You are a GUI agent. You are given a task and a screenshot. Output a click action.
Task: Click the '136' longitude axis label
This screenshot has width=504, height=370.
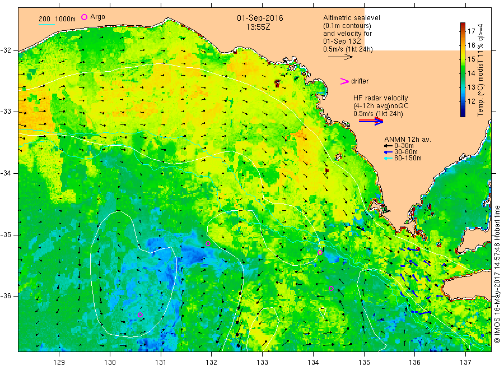pyautogui.click(x=414, y=362)
